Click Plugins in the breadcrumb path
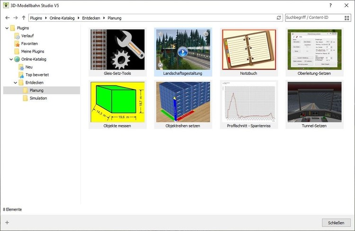Image resolution: width=355 pixels, height=231 pixels. pos(36,18)
